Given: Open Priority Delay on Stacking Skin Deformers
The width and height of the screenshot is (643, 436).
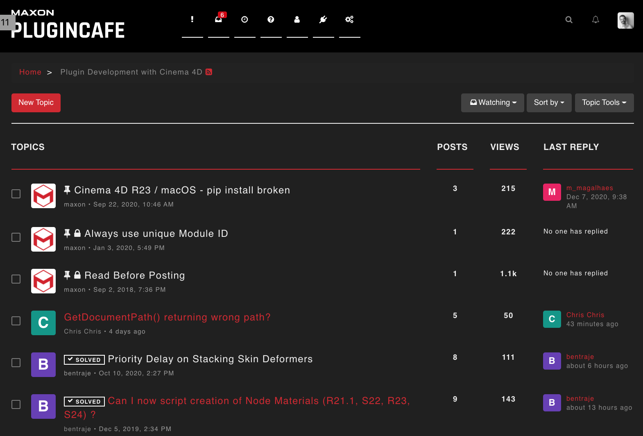Looking at the screenshot, I should (x=210, y=359).
